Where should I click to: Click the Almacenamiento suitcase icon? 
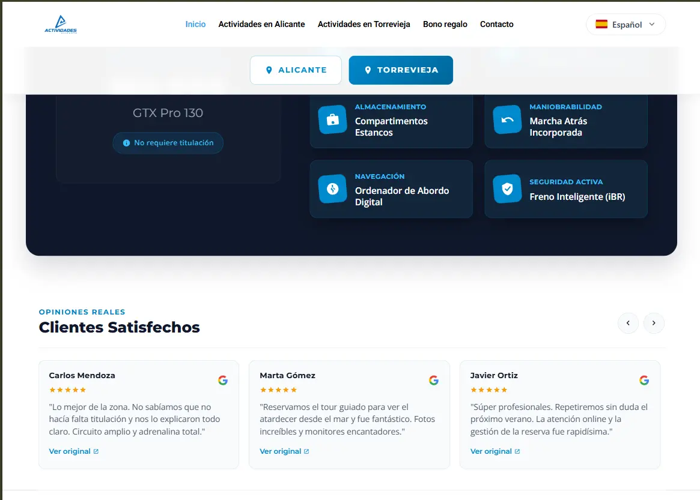[x=333, y=119]
